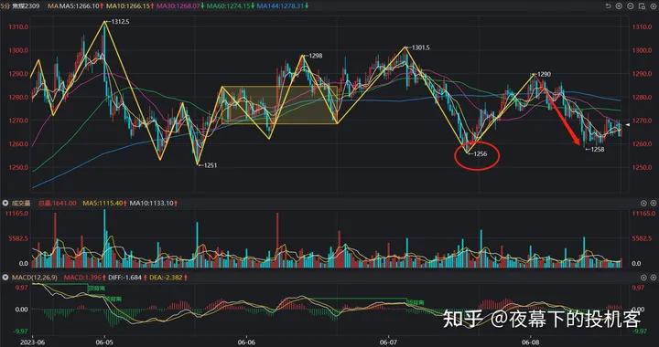This screenshot has width=659, height=347.
Task: Click the 1298 peak price marker
Action: point(315,56)
